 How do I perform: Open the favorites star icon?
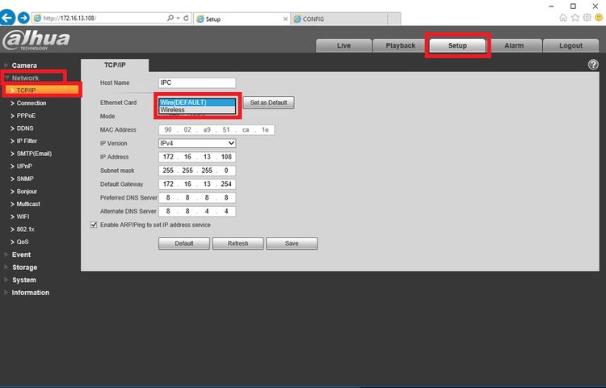575,18
